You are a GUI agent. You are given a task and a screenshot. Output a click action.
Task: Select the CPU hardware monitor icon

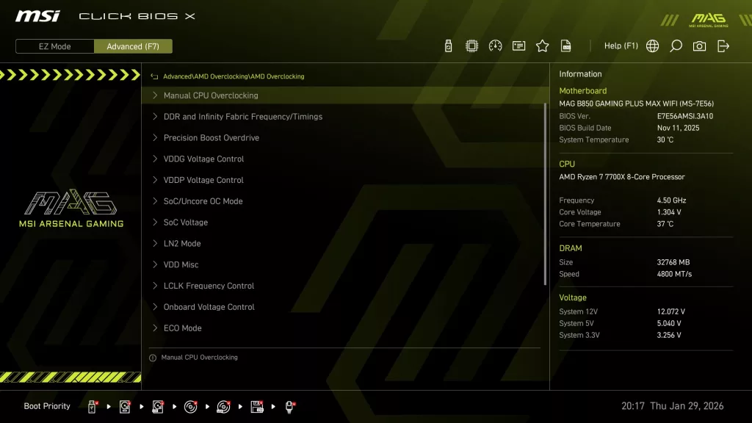coord(472,46)
